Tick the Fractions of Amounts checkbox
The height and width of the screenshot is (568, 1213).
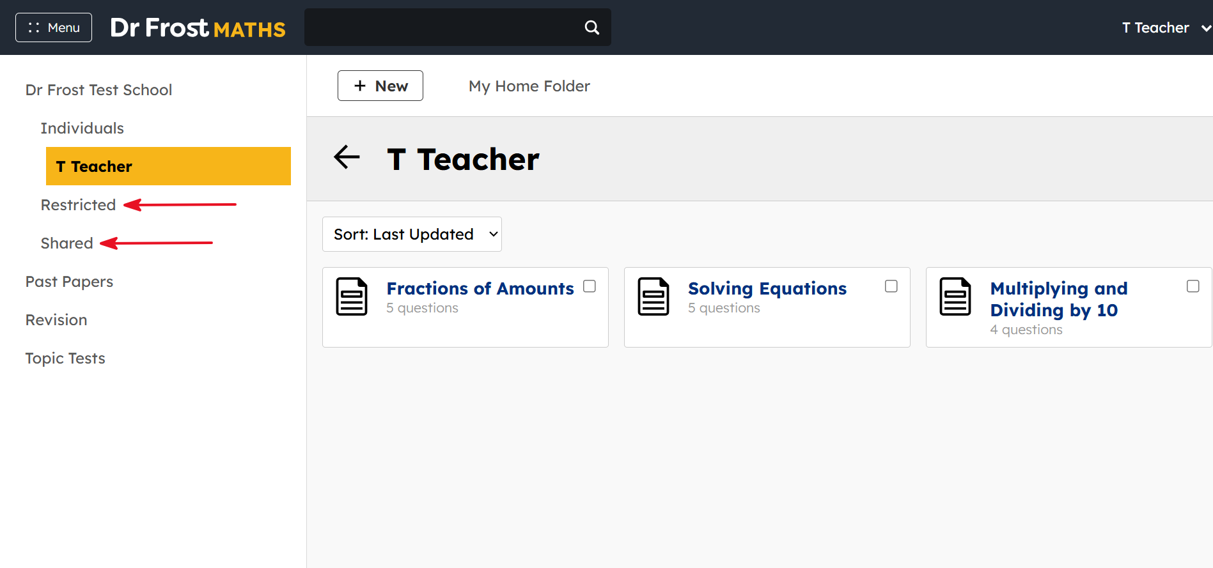coord(590,286)
